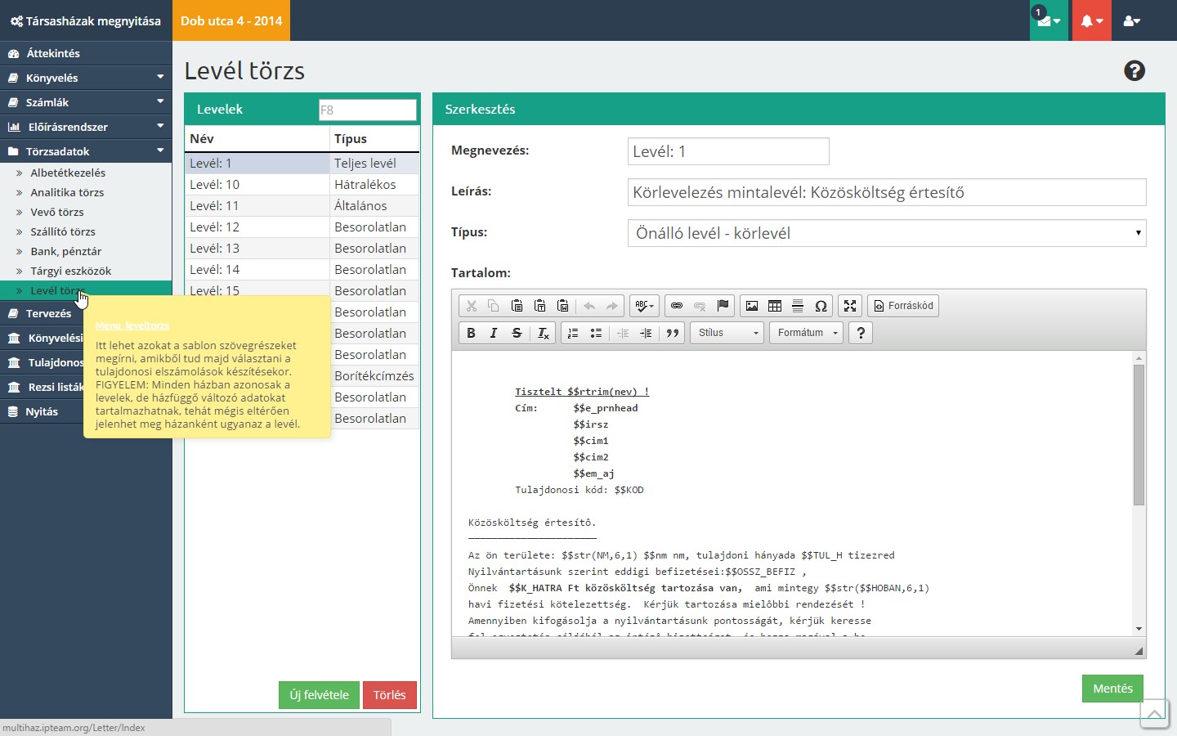Insert a link using chain icon
The width and height of the screenshot is (1177, 736).
click(677, 306)
